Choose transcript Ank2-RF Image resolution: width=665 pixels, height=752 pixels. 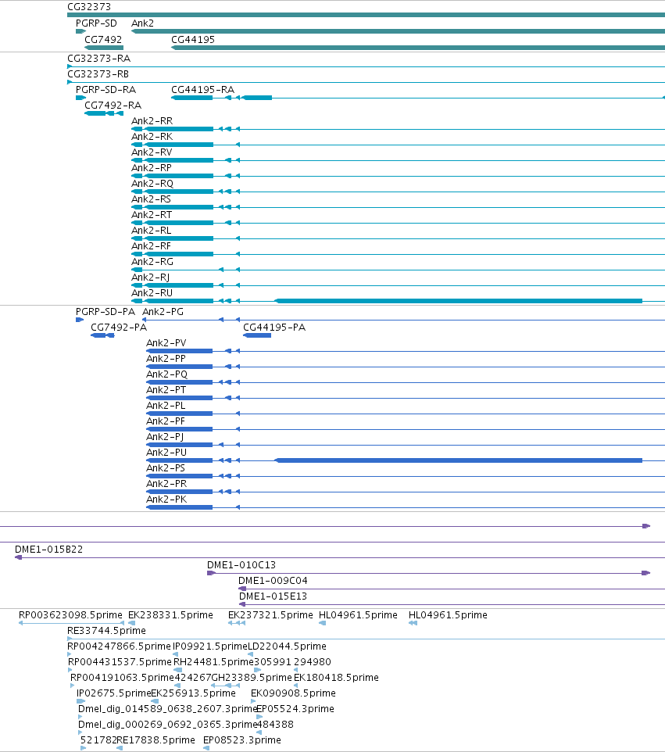tap(151, 245)
